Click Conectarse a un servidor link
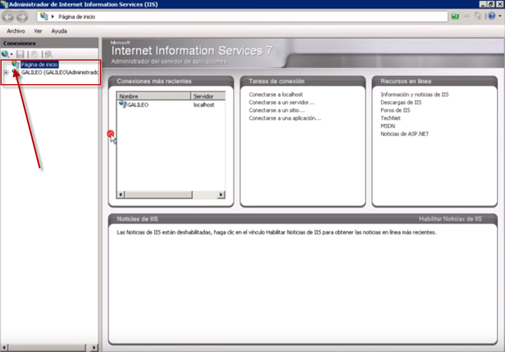 pyautogui.click(x=282, y=102)
